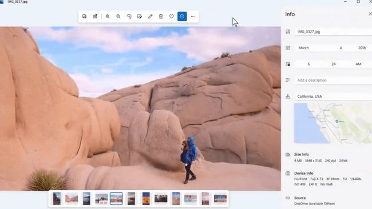Change the month March date field

304,48
